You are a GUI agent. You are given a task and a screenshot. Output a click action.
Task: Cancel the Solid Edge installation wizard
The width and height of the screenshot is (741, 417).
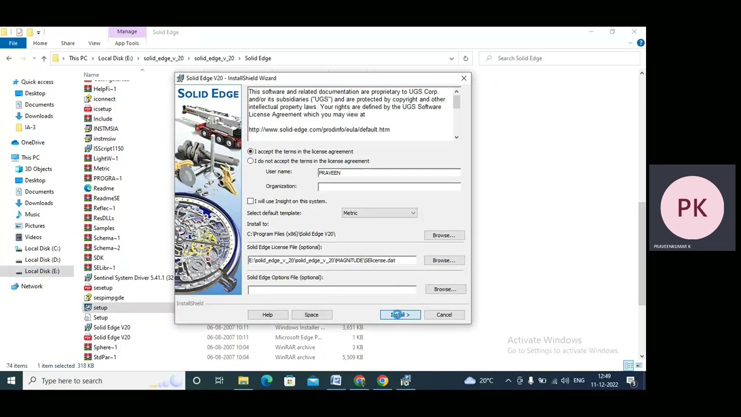click(x=444, y=314)
